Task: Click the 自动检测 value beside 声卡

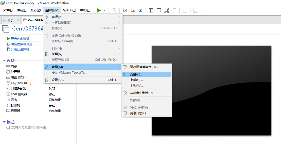Action: pyautogui.click(x=55, y=100)
